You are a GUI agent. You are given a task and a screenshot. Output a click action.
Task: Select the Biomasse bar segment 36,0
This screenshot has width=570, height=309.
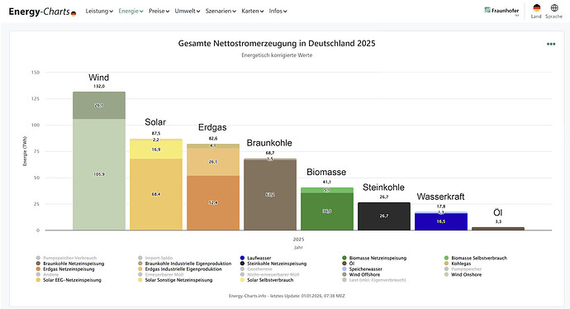(x=327, y=212)
